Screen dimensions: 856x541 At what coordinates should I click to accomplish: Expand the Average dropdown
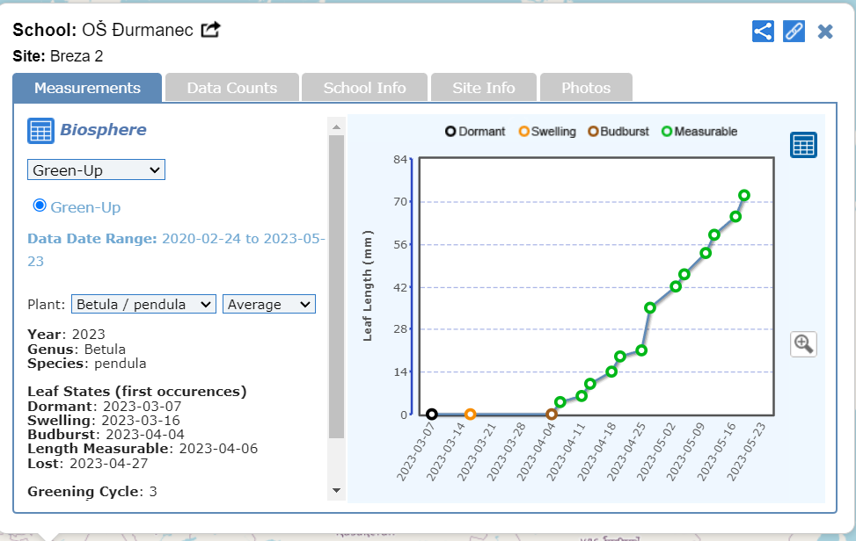point(268,304)
